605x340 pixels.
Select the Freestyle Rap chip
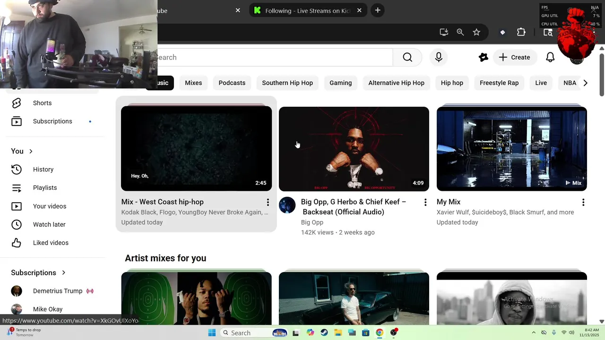(x=499, y=83)
